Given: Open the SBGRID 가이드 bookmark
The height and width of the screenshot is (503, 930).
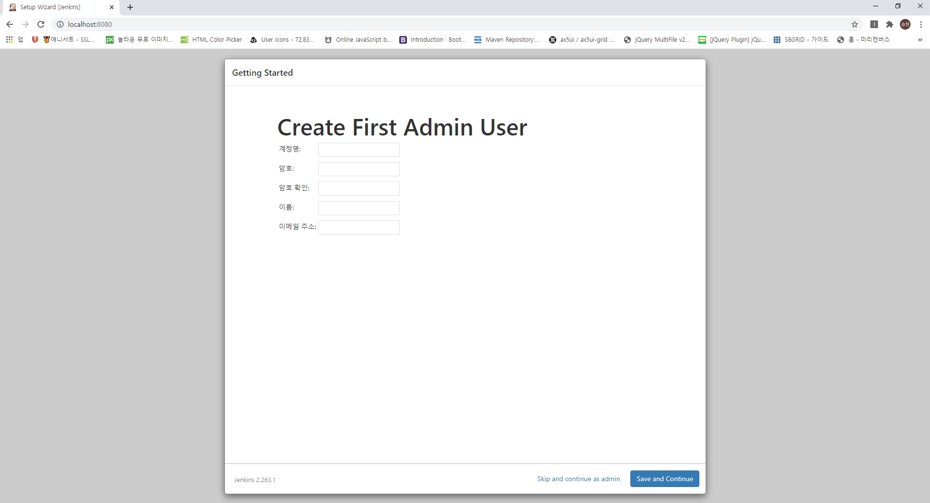Looking at the screenshot, I should 801,40.
